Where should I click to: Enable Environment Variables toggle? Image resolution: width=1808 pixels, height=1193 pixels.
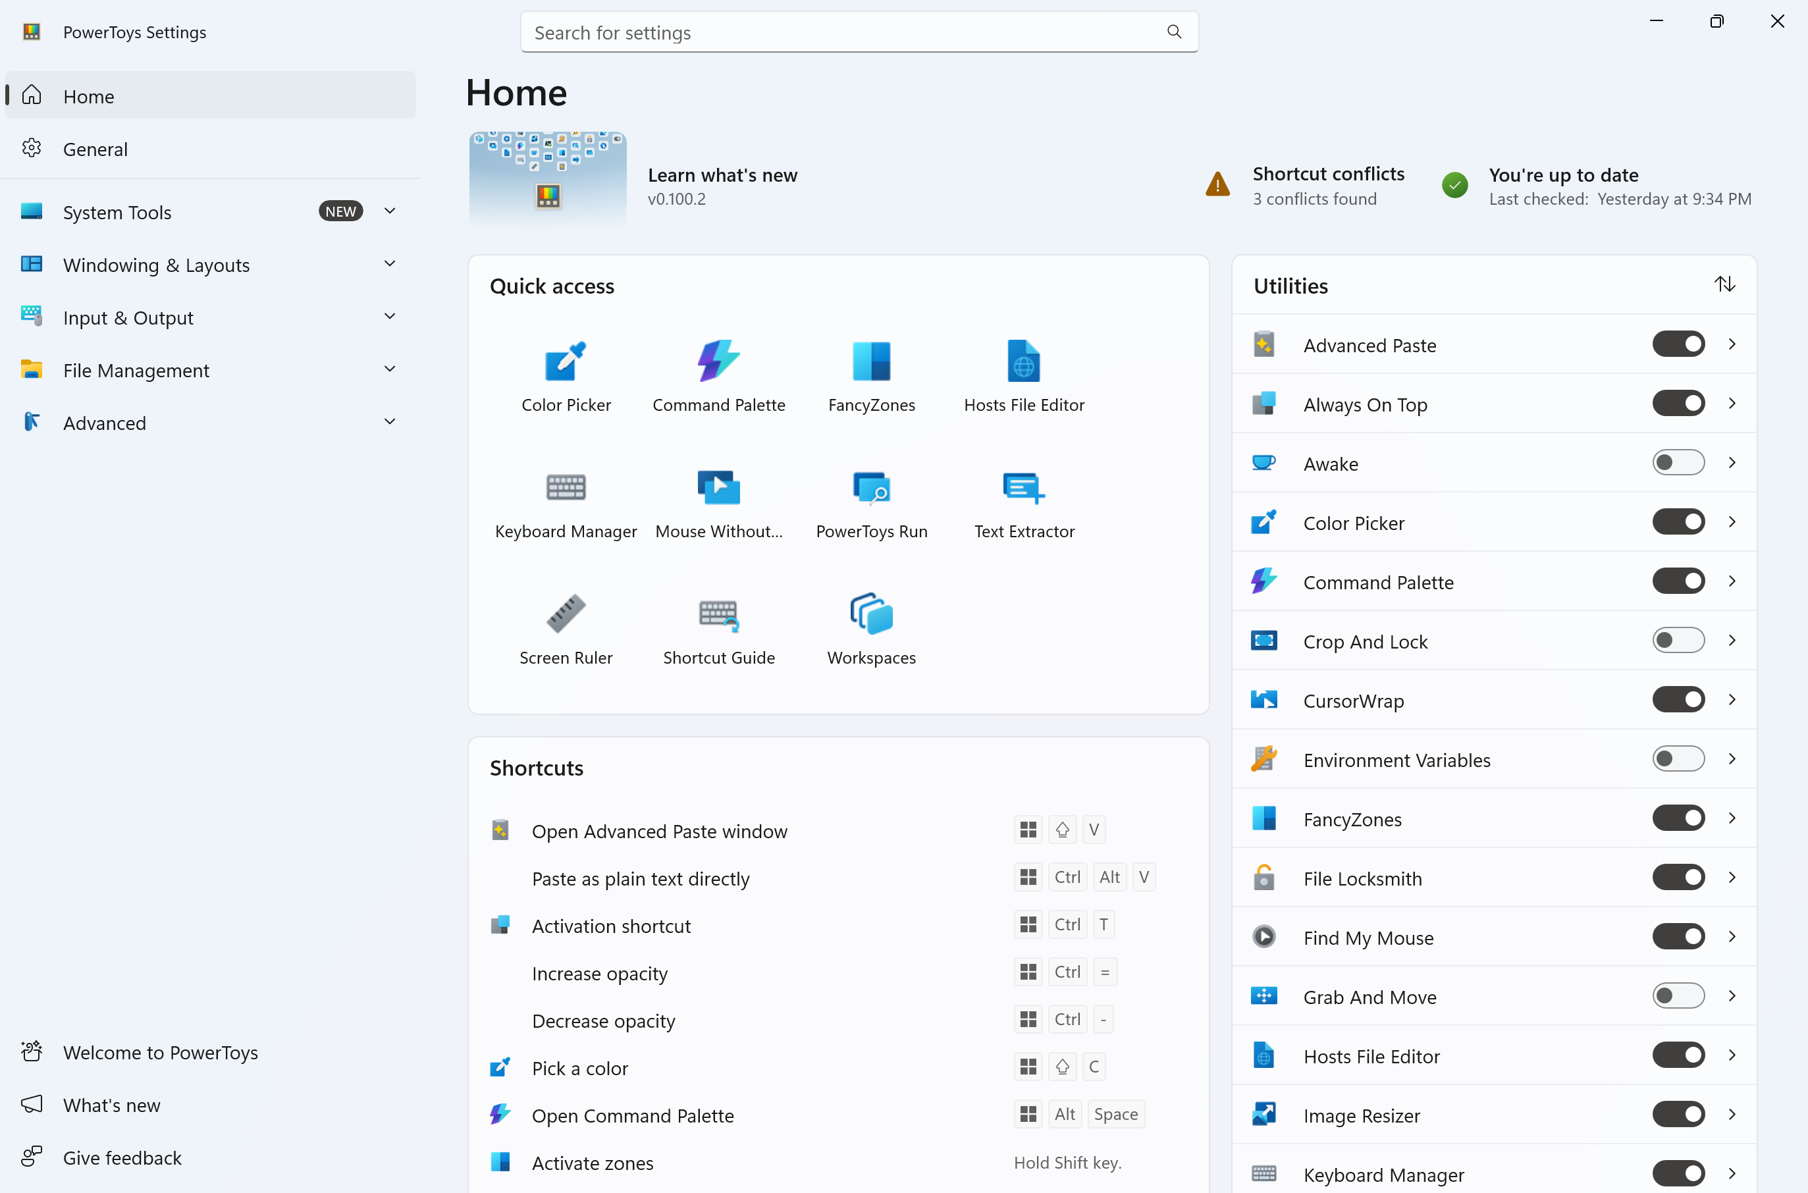point(1678,758)
